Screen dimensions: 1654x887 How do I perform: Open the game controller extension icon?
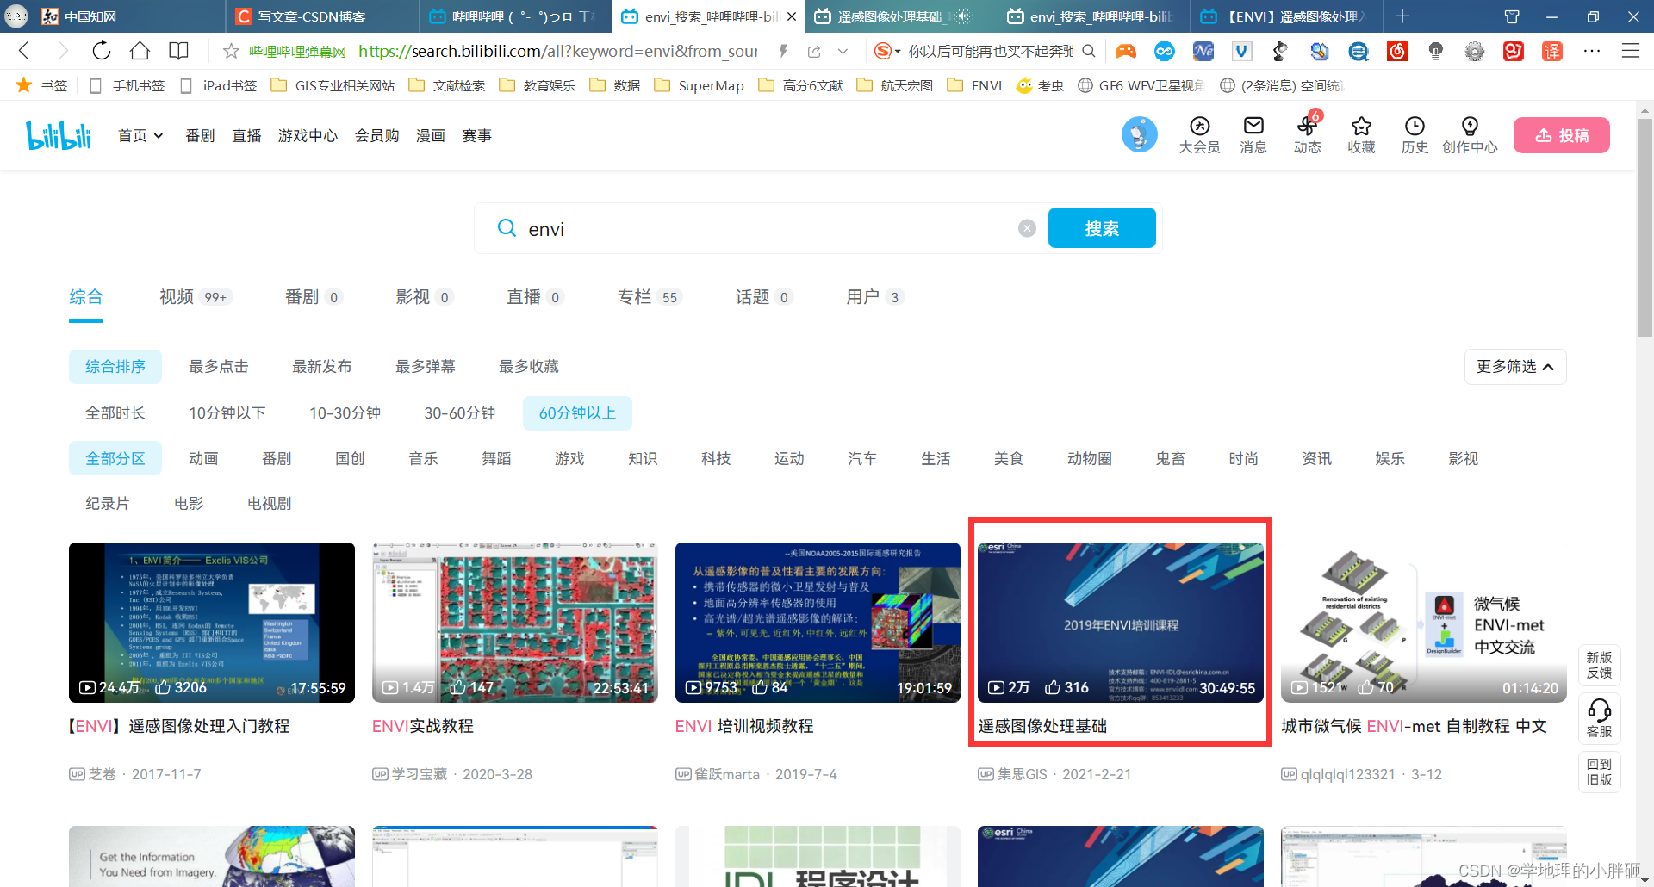[1126, 52]
